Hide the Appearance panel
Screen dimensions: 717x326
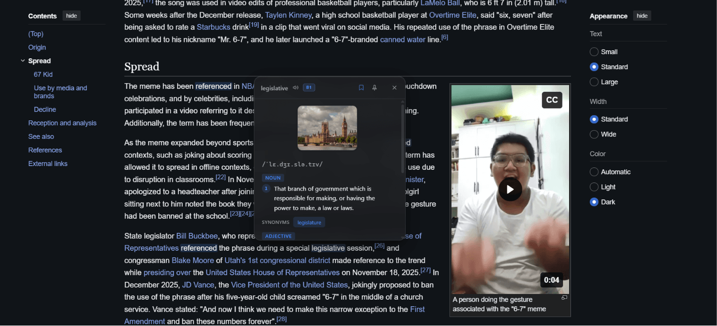(642, 16)
